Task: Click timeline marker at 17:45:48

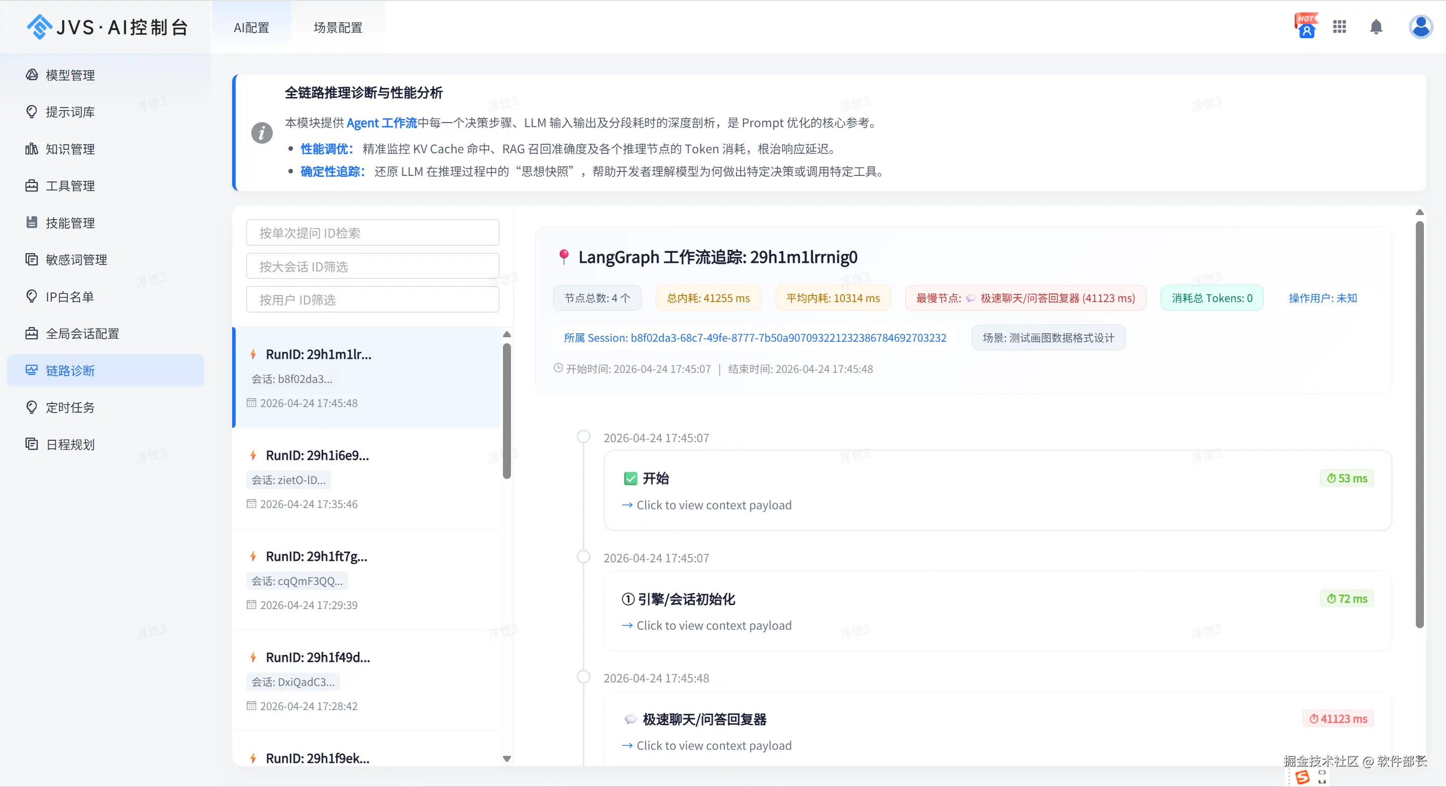Action: pyautogui.click(x=583, y=677)
